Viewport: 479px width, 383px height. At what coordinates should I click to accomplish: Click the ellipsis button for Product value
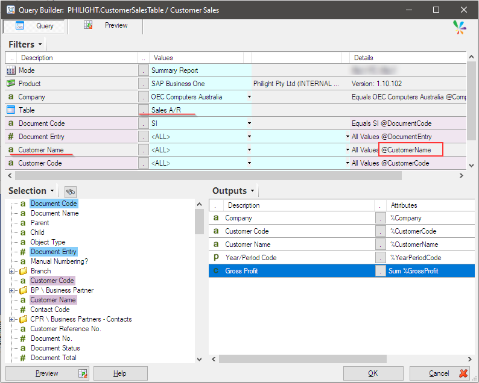pyautogui.click(x=143, y=84)
